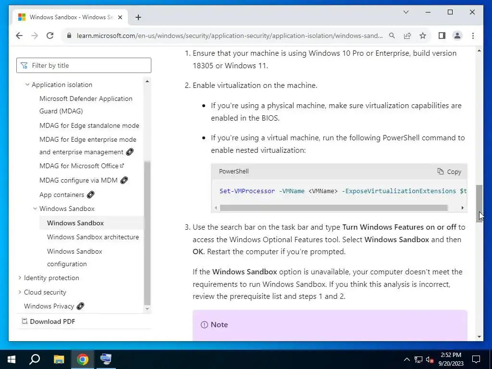Open the Chrome profile menu
This screenshot has width=492, height=369.
point(457,36)
